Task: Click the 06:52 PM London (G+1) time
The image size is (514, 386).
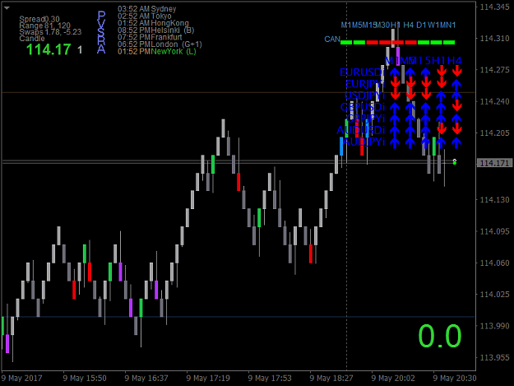Action: (160, 44)
